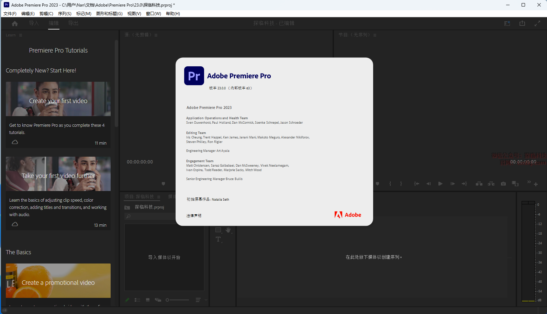Switch to the 导出 workspace tab
Screen dimensions: 547x314
[x=73, y=23]
